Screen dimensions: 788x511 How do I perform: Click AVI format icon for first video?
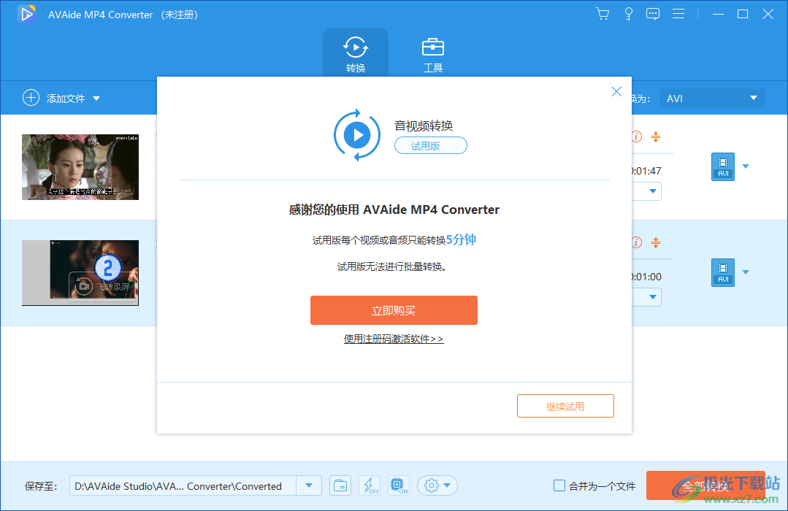pyautogui.click(x=723, y=167)
